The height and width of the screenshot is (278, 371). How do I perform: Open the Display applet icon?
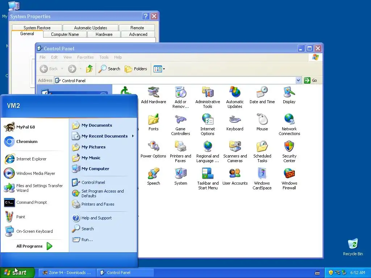[289, 95]
